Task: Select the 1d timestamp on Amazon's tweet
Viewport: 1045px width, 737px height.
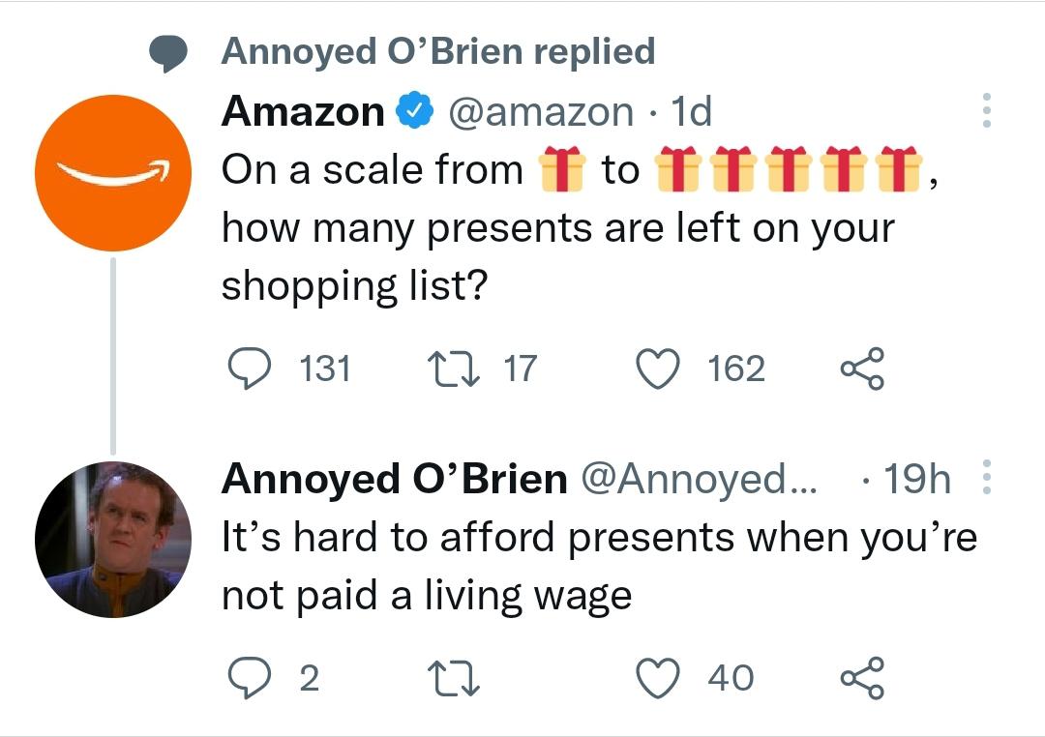Action: pos(690,110)
